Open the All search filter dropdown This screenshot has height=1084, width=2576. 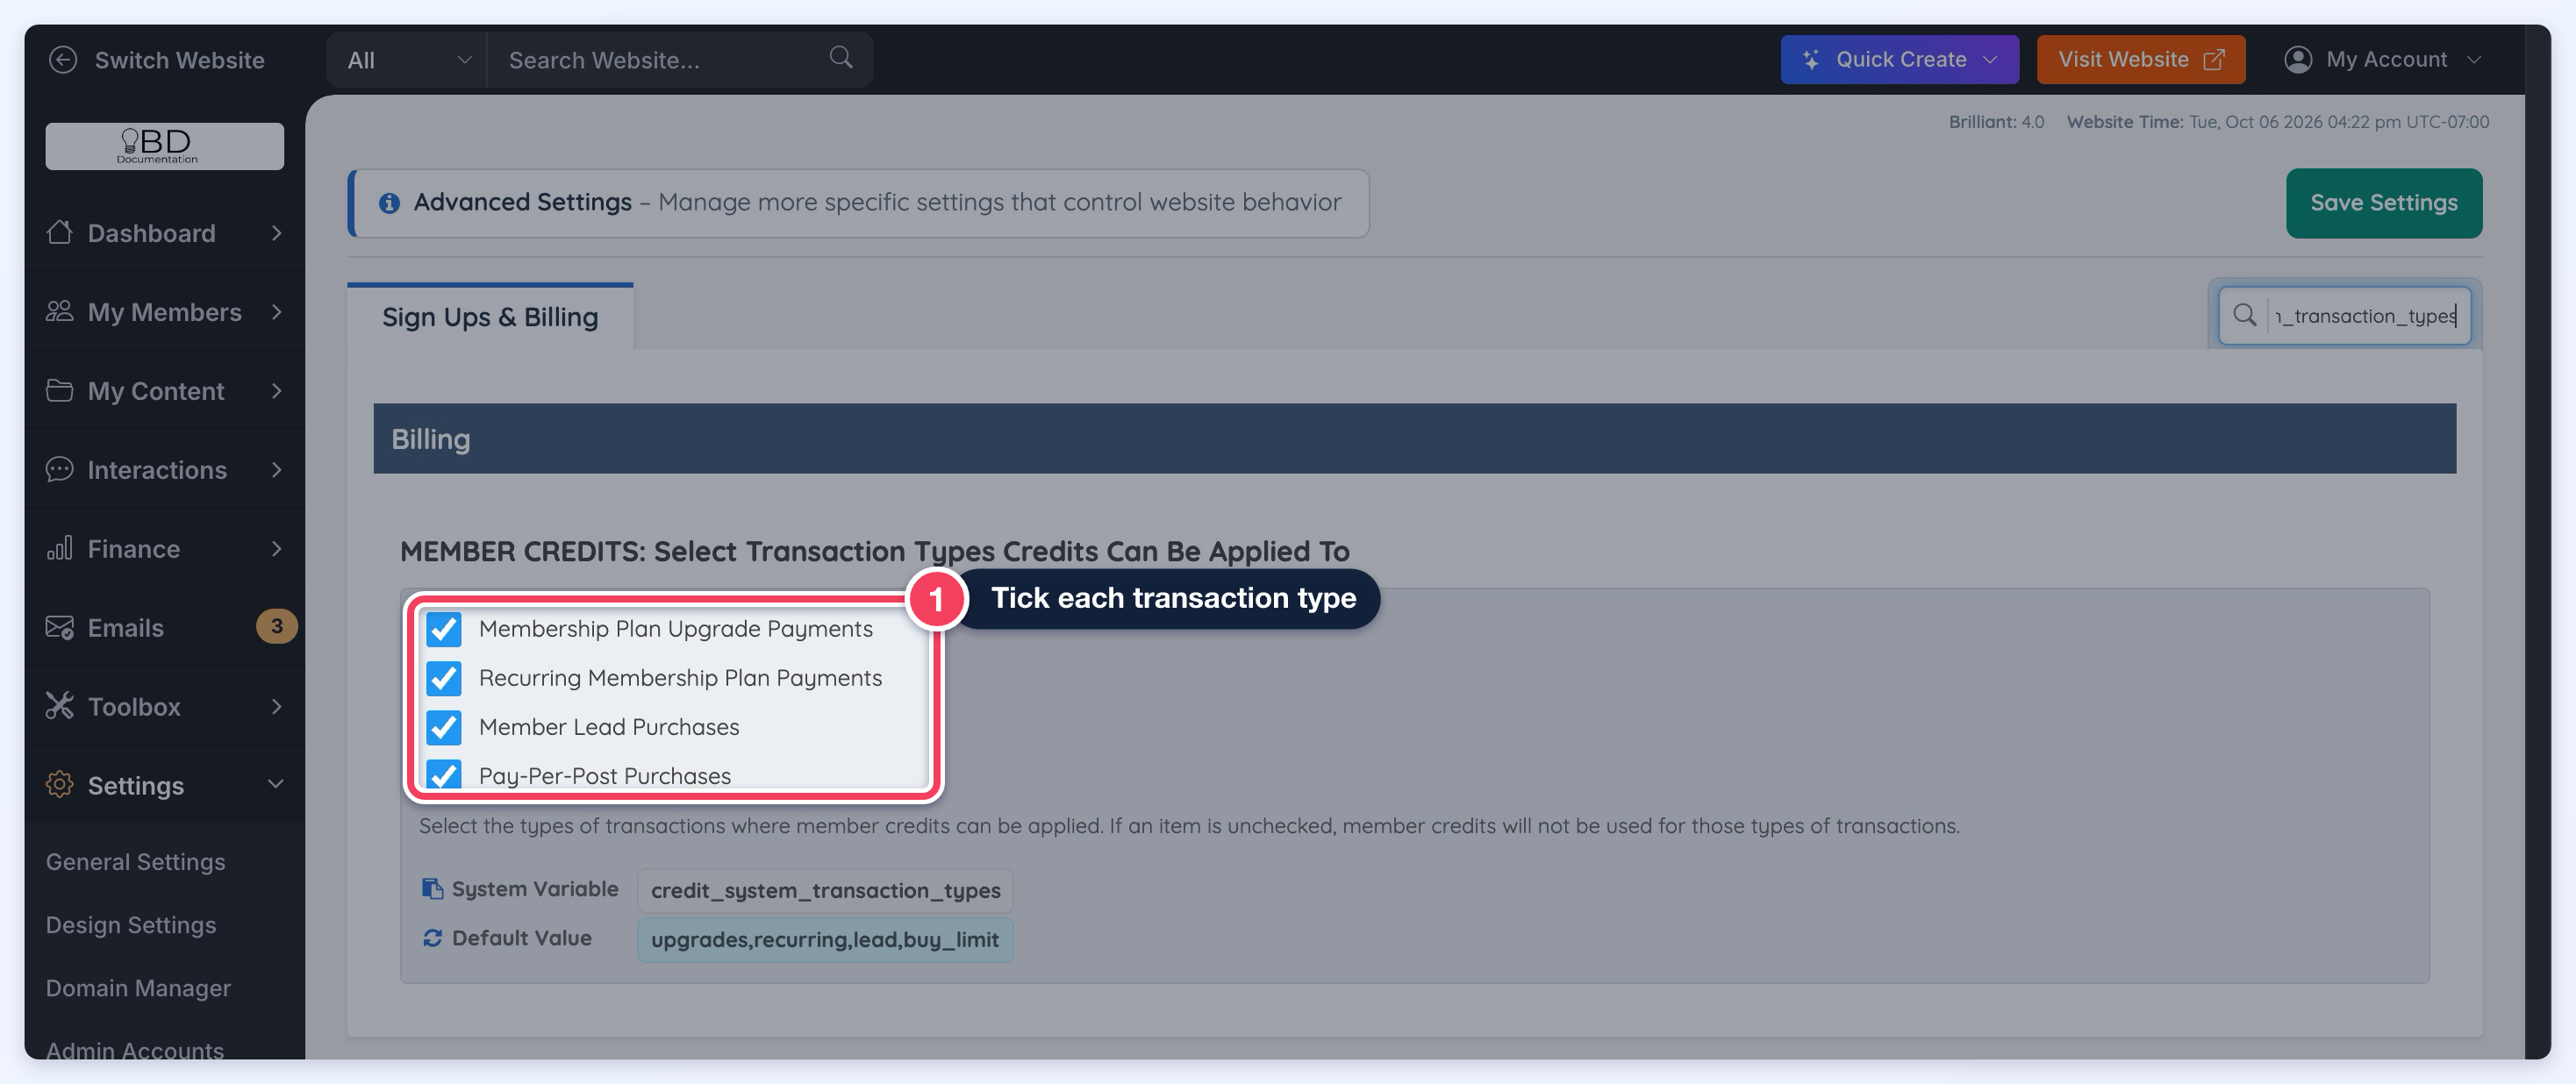pos(408,60)
